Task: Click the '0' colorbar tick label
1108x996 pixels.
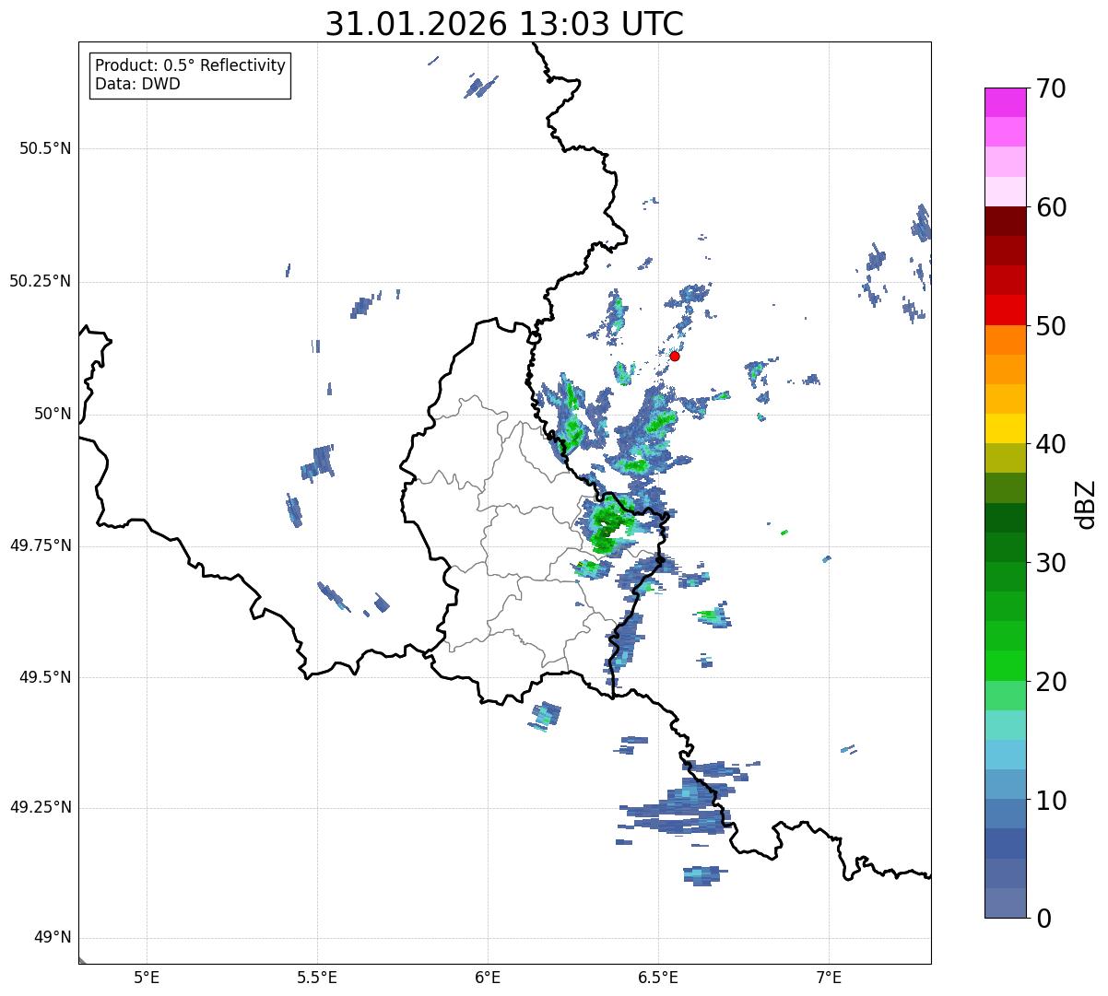Action: click(1043, 919)
